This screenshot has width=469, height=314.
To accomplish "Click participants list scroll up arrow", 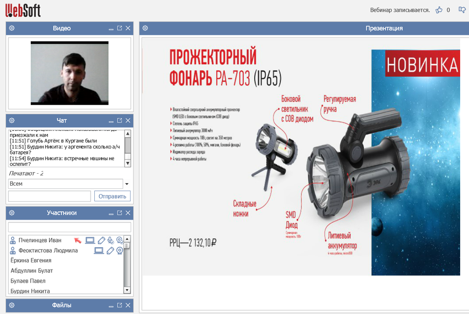I will pos(127,239).
